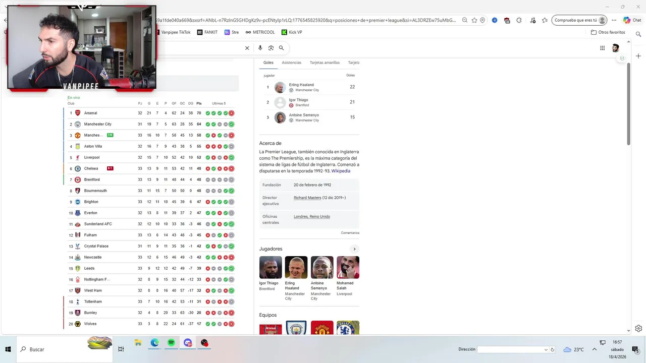646x363 pixels.
Task: Open the taskbar Dirección address dropdown
Action: click(x=546, y=349)
